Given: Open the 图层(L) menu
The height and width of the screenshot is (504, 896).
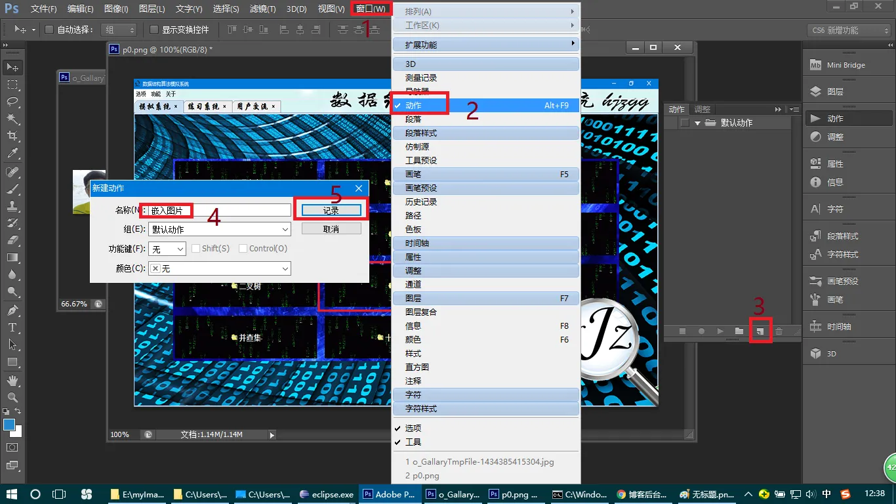Looking at the screenshot, I should [152, 9].
